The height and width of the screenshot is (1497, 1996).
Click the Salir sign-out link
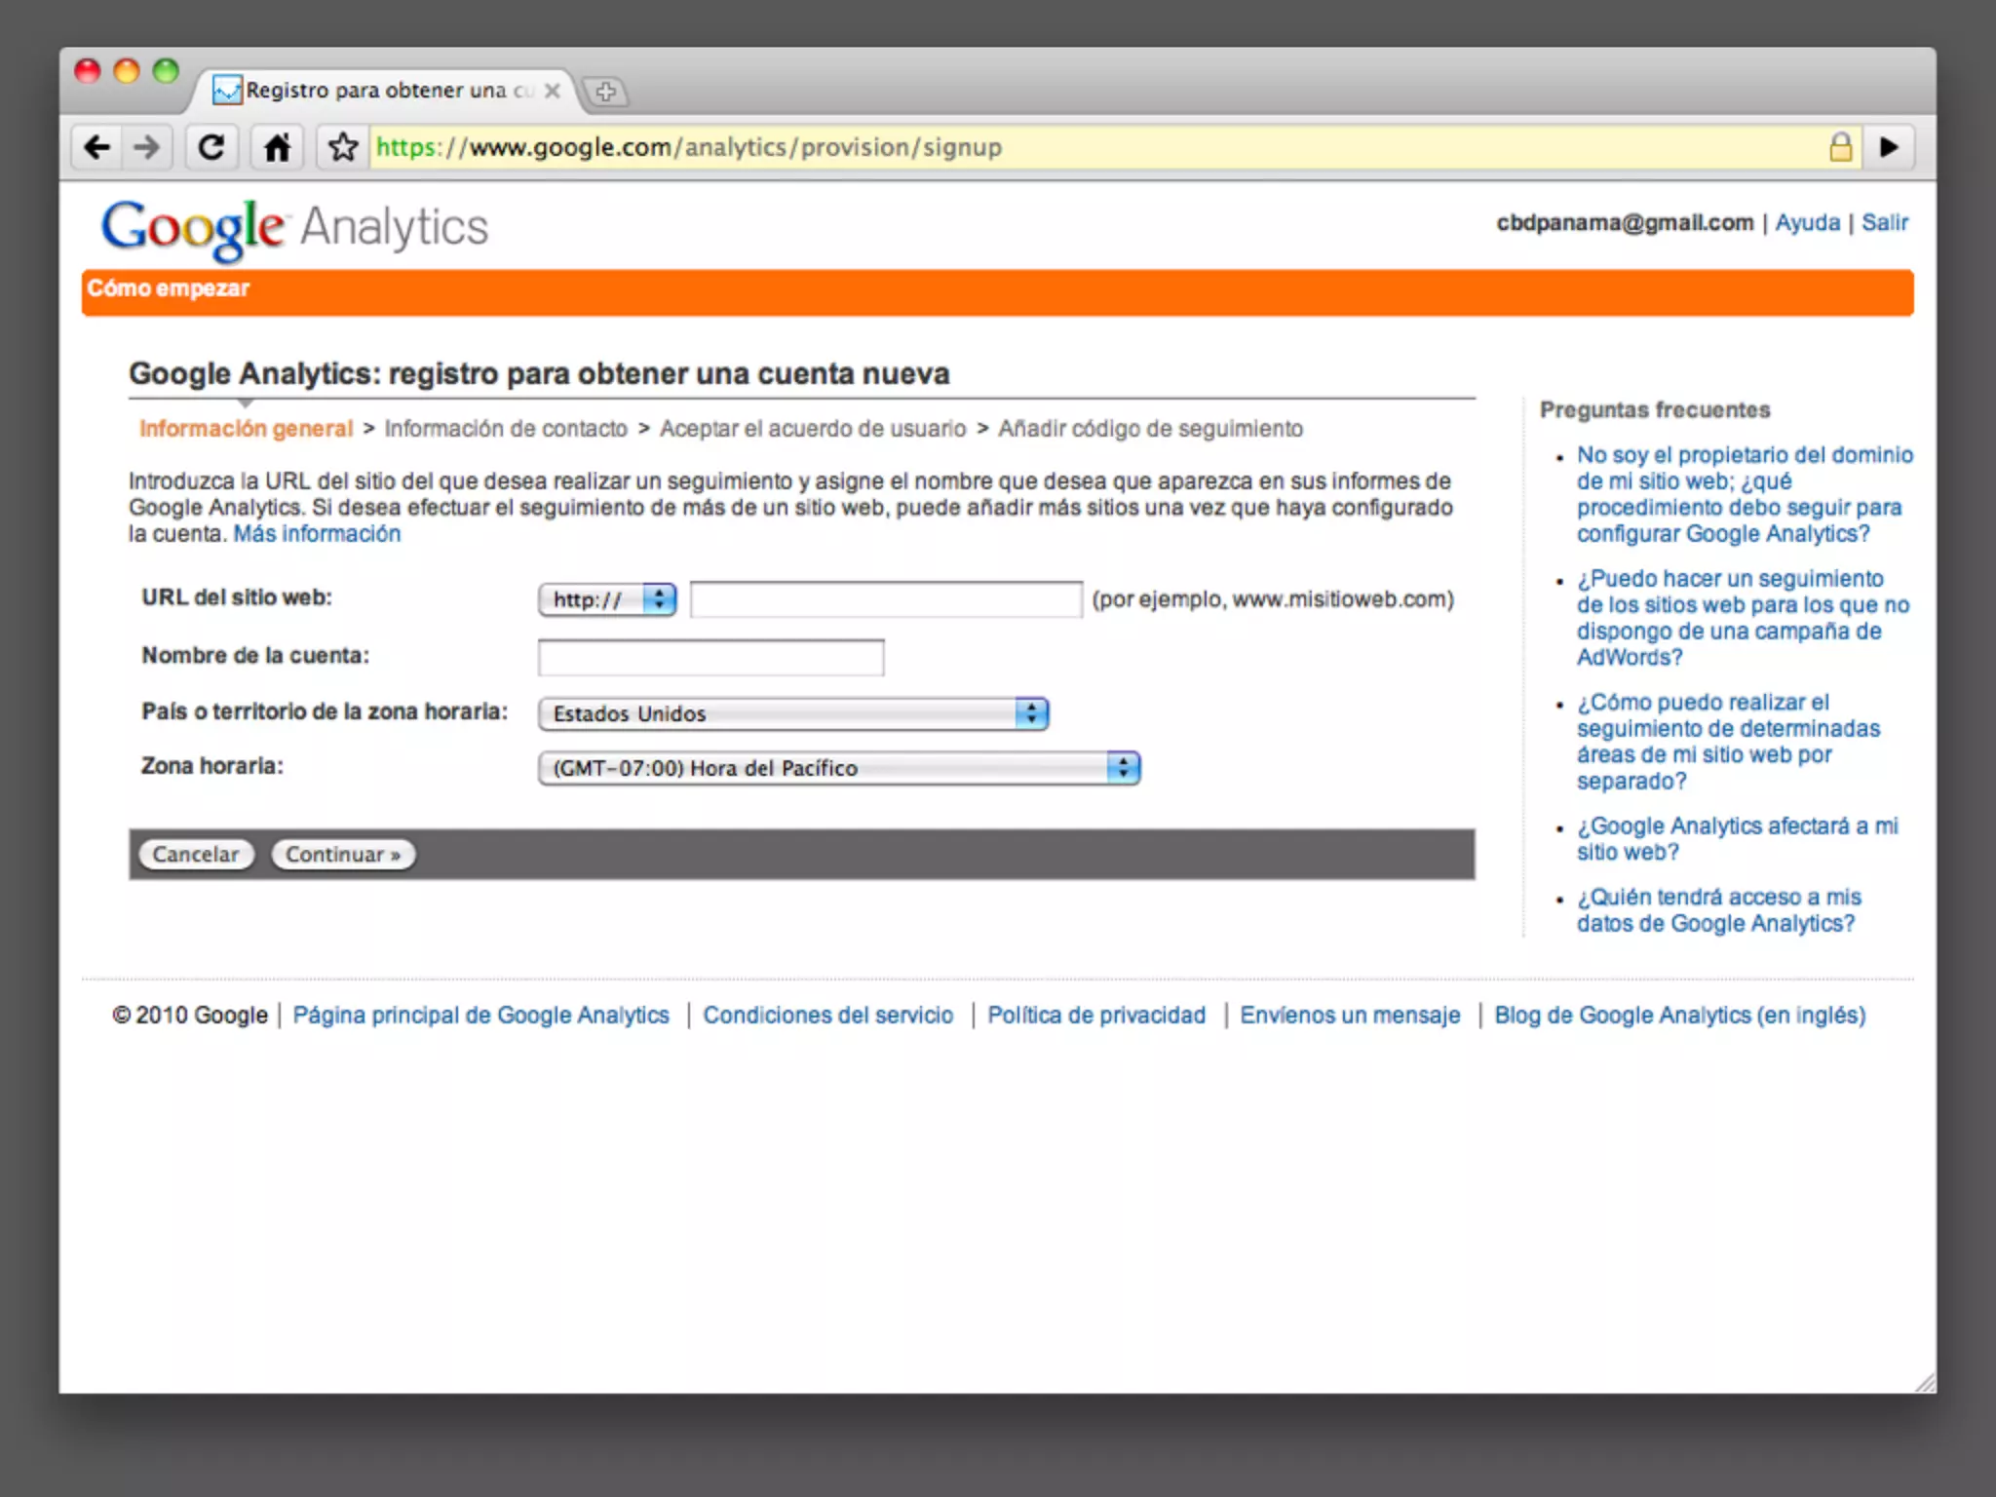point(1884,222)
